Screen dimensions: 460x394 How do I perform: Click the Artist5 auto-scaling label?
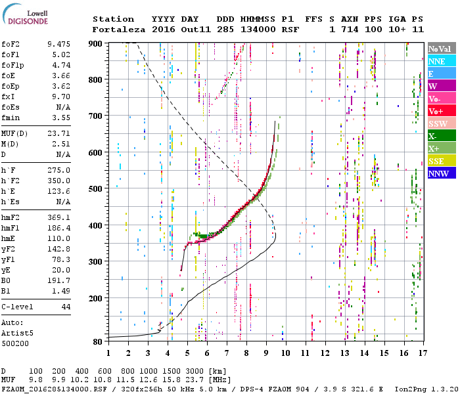point(17,334)
